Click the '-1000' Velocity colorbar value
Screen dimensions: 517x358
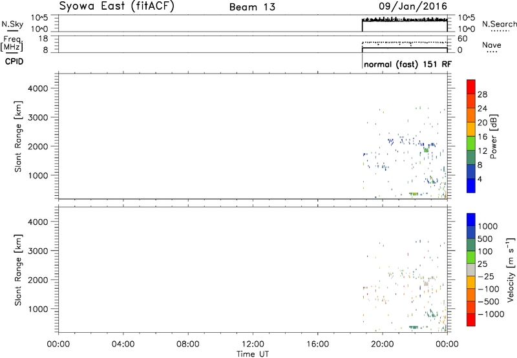pyautogui.click(x=491, y=314)
